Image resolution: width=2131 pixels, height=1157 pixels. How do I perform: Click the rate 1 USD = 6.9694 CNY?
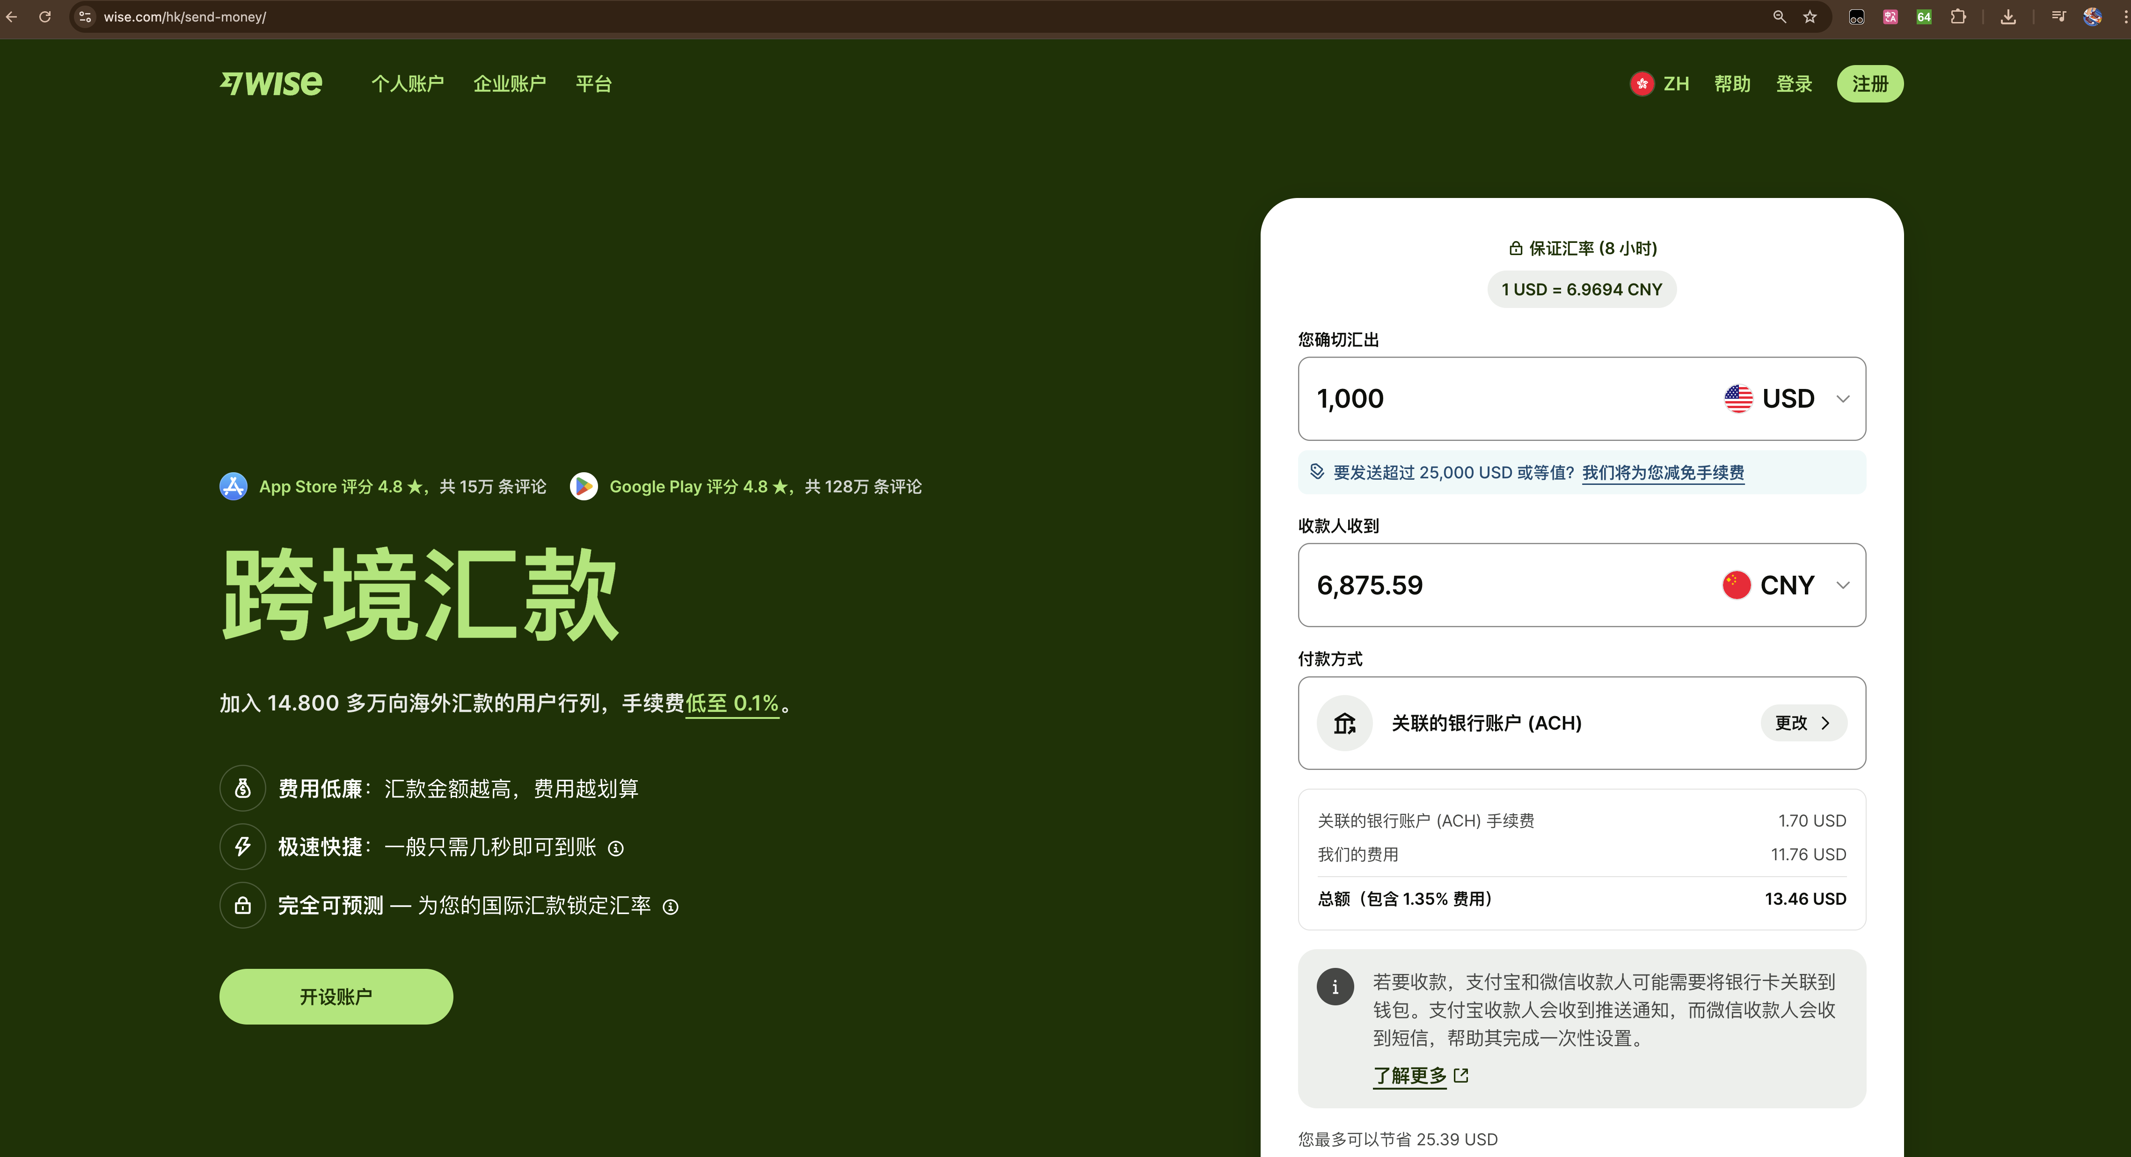1582,290
